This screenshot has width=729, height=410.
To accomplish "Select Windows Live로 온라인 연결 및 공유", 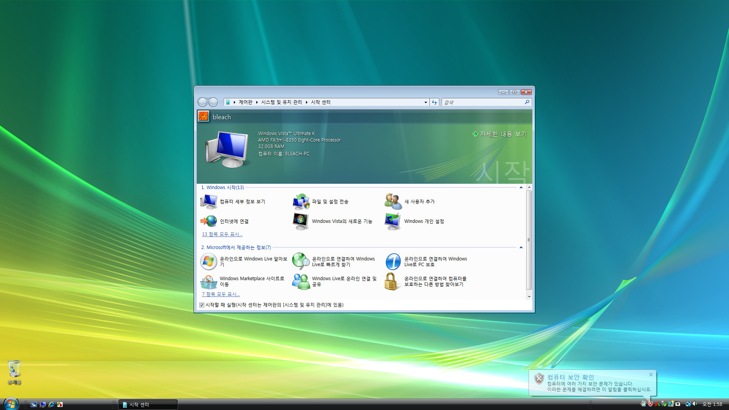I will tap(334, 281).
